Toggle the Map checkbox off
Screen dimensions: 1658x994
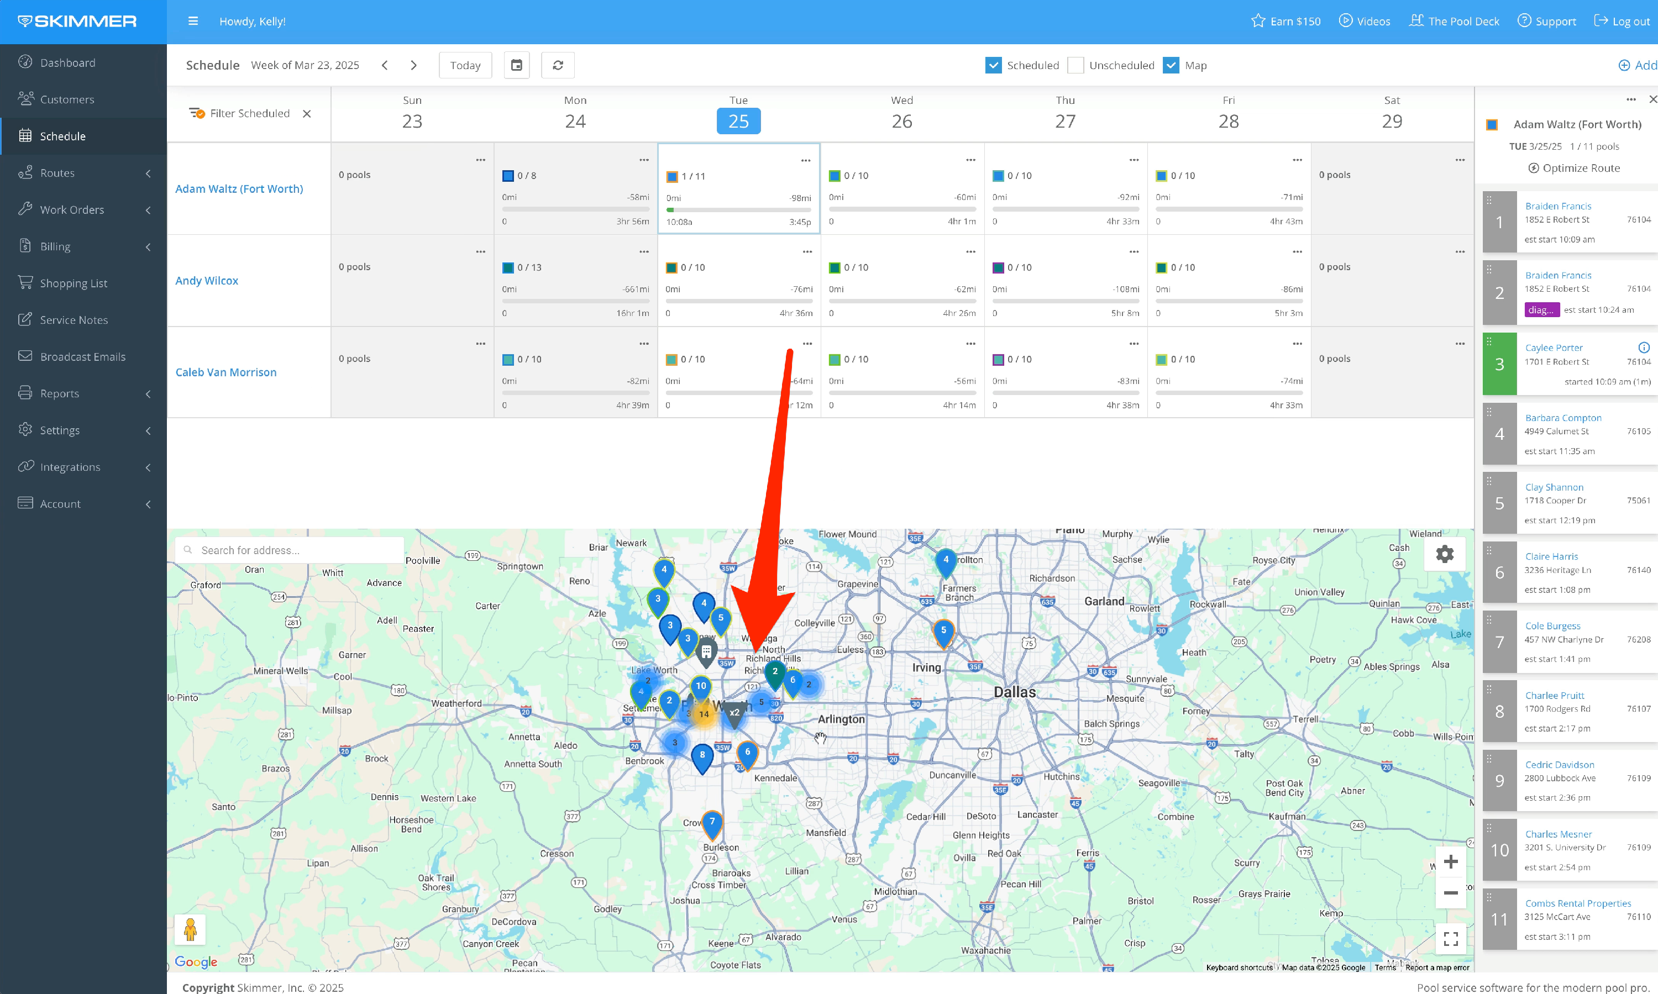[x=1171, y=65]
